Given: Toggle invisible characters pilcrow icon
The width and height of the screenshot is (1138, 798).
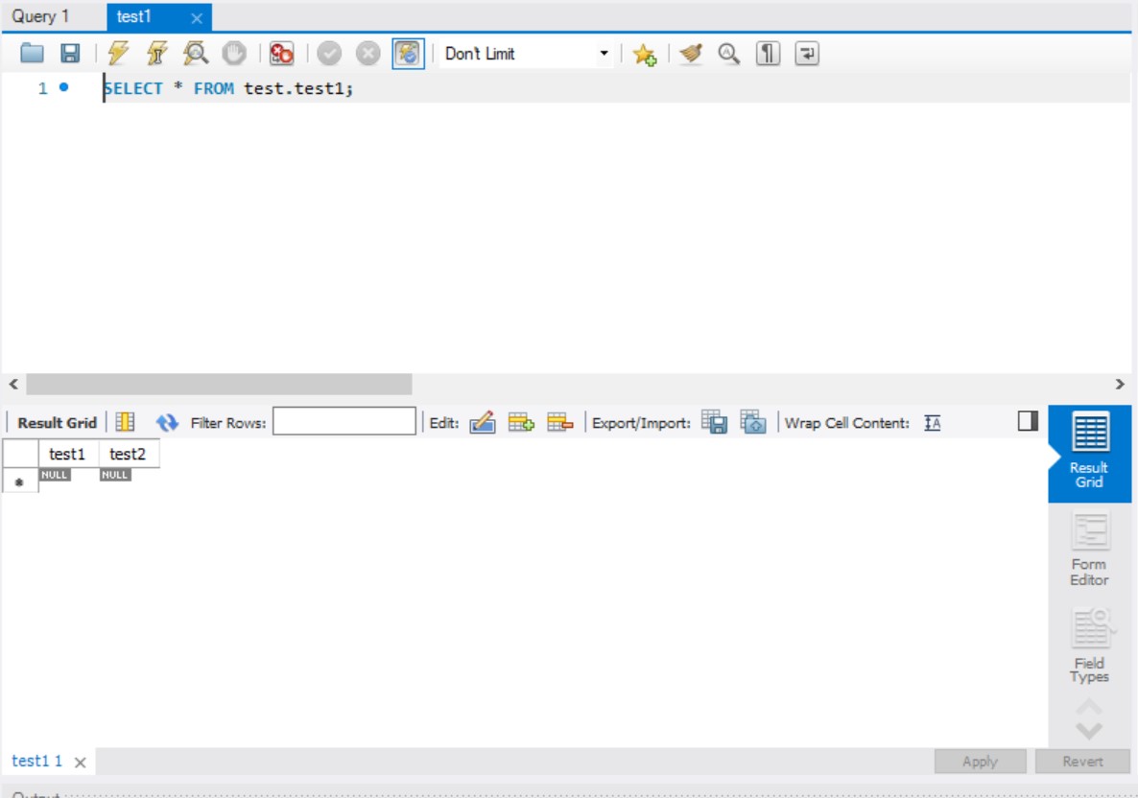Looking at the screenshot, I should tap(768, 53).
